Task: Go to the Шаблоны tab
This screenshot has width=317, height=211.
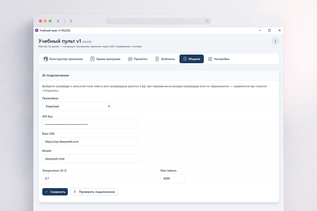Action: (165, 59)
